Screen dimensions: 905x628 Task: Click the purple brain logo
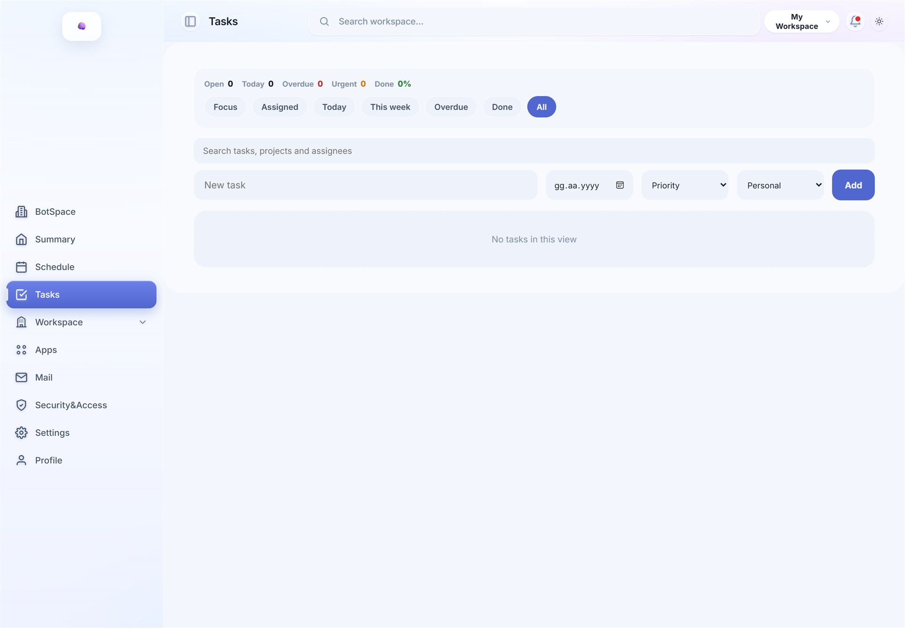82,26
